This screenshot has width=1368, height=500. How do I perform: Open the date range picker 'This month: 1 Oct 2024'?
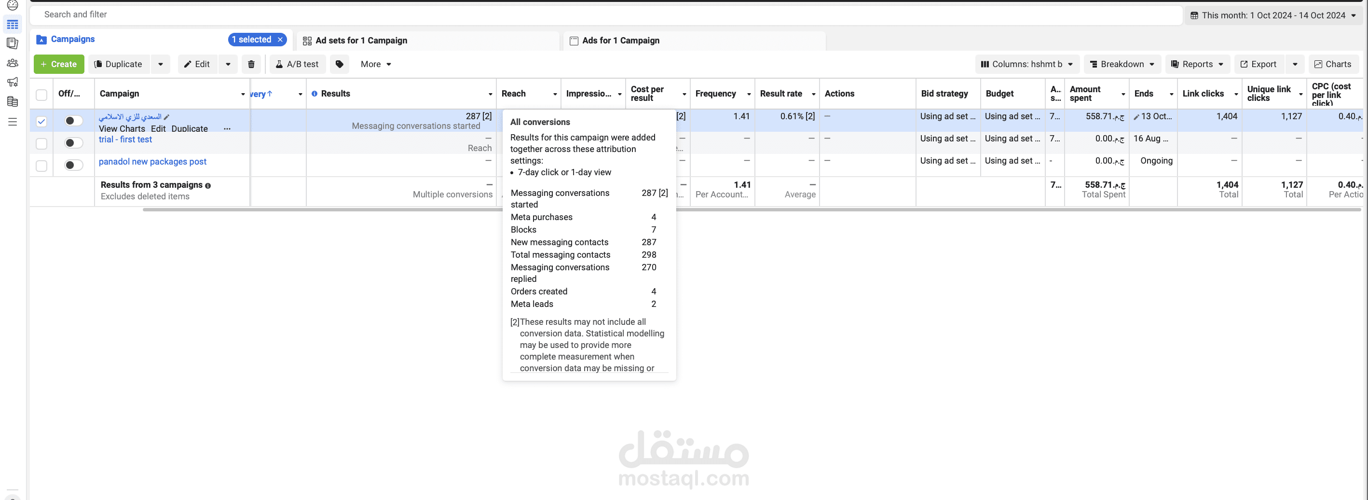click(x=1273, y=15)
